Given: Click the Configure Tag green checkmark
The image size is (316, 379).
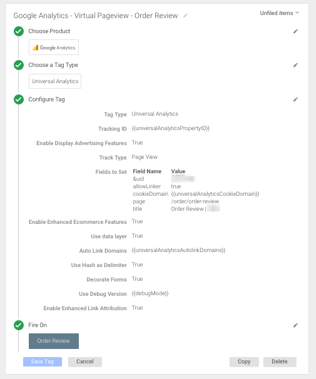Looking at the screenshot, I should pyautogui.click(x=19, y=99).
